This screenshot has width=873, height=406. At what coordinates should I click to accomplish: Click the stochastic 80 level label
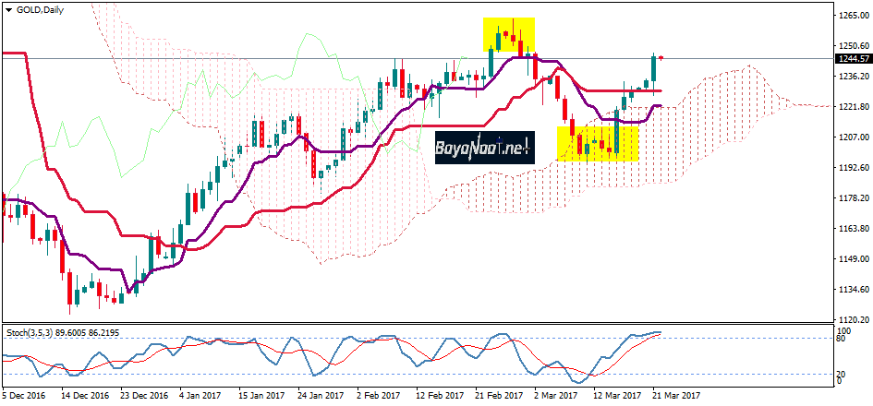point(842,339)
